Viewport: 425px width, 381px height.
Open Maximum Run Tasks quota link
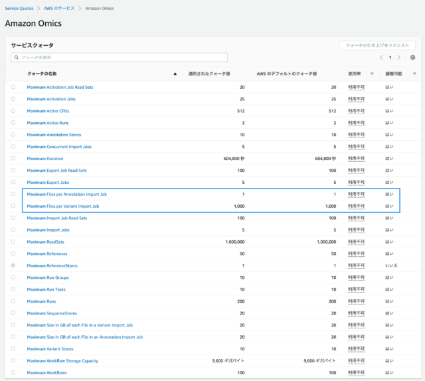point(46,289)
